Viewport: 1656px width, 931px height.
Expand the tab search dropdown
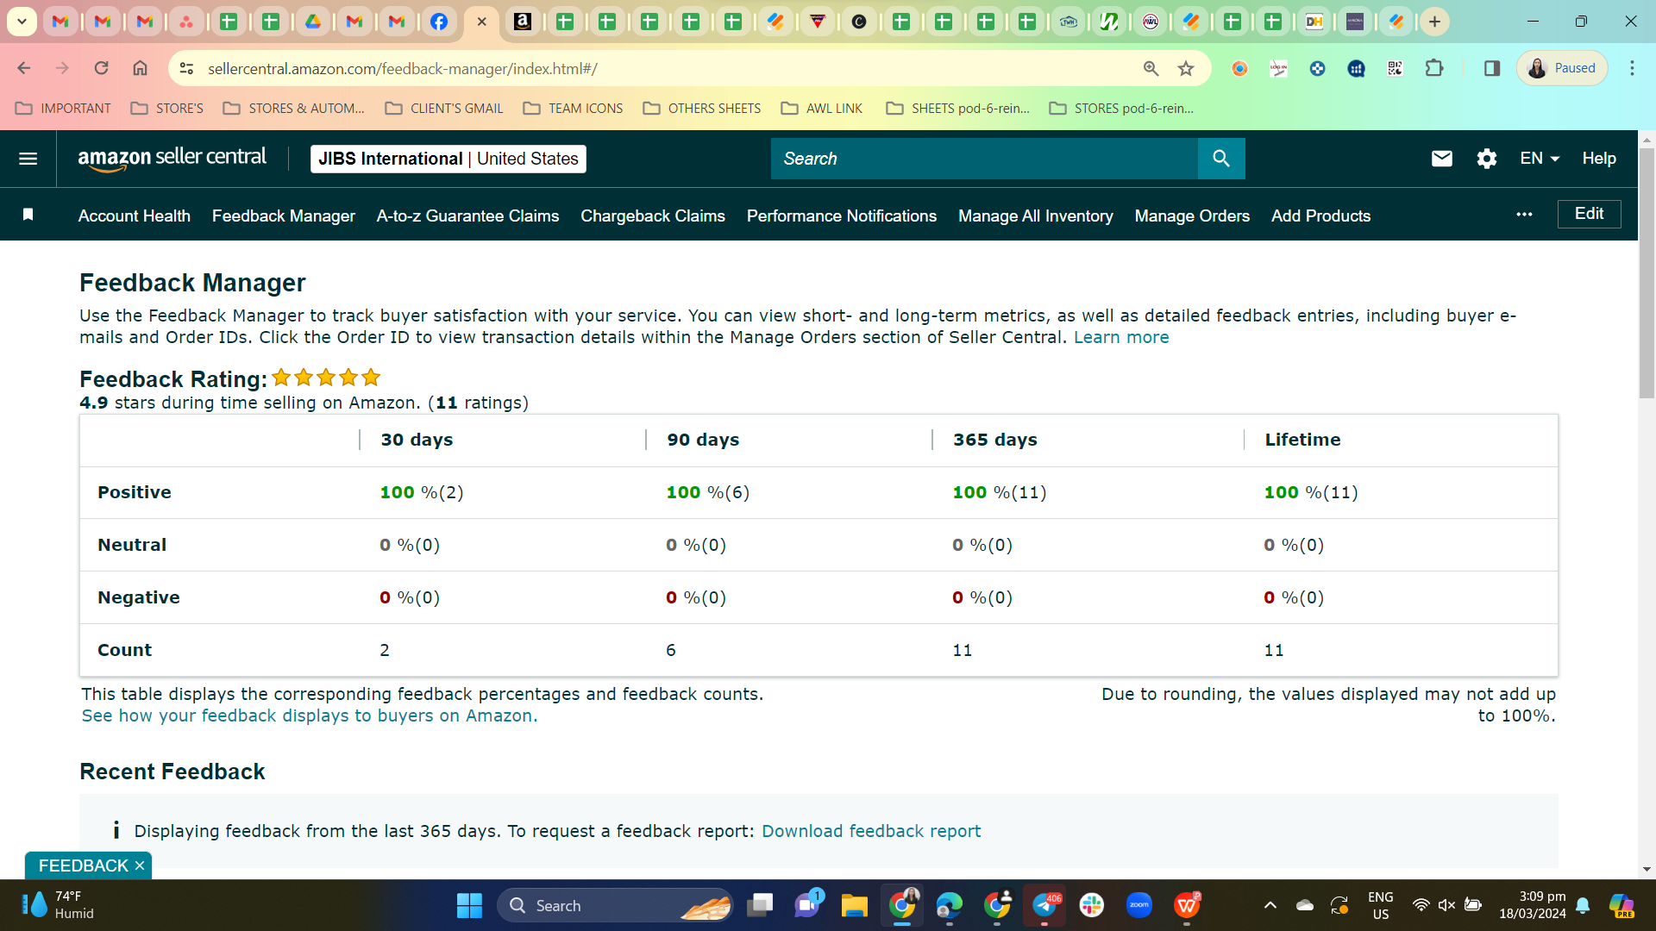pyautogui.click(x=22, y=22)
